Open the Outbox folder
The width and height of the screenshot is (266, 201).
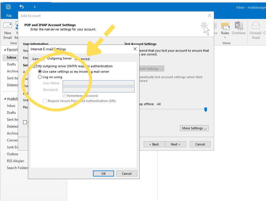pyautogui.click(x=13, y=154)
